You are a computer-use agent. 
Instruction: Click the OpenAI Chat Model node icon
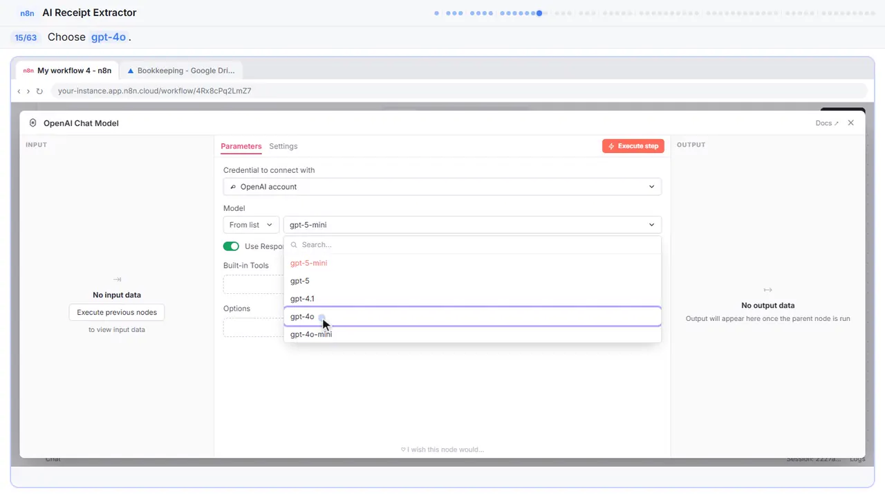pos(32,123)
